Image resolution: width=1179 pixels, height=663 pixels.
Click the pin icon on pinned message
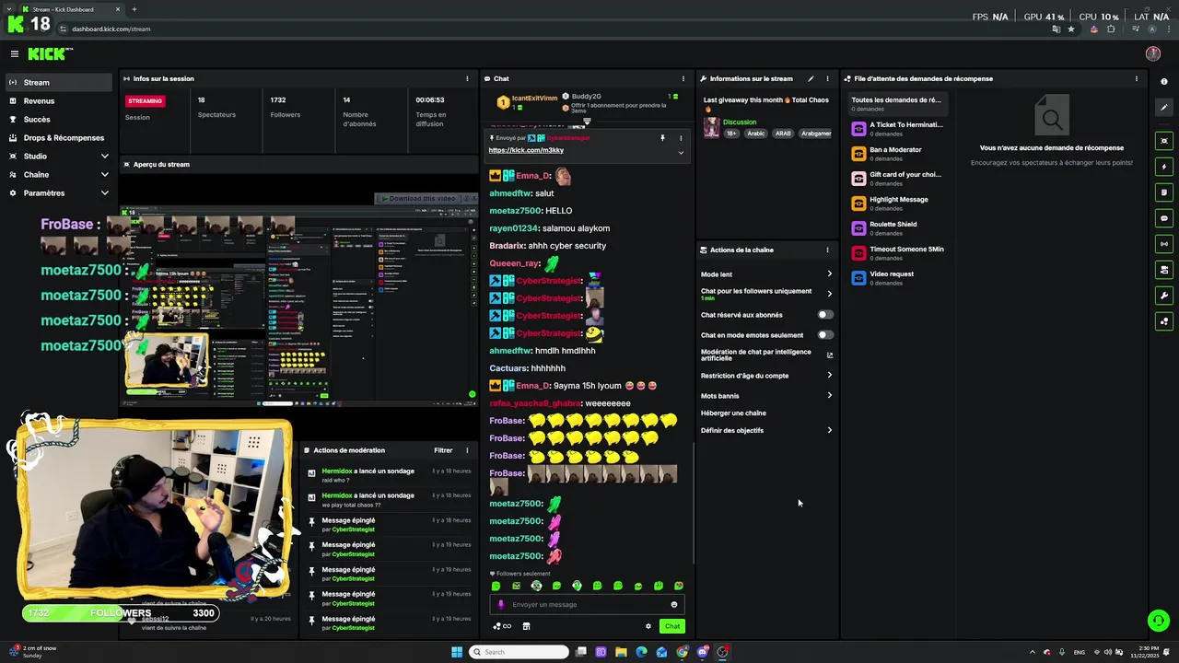pos(662,138)
